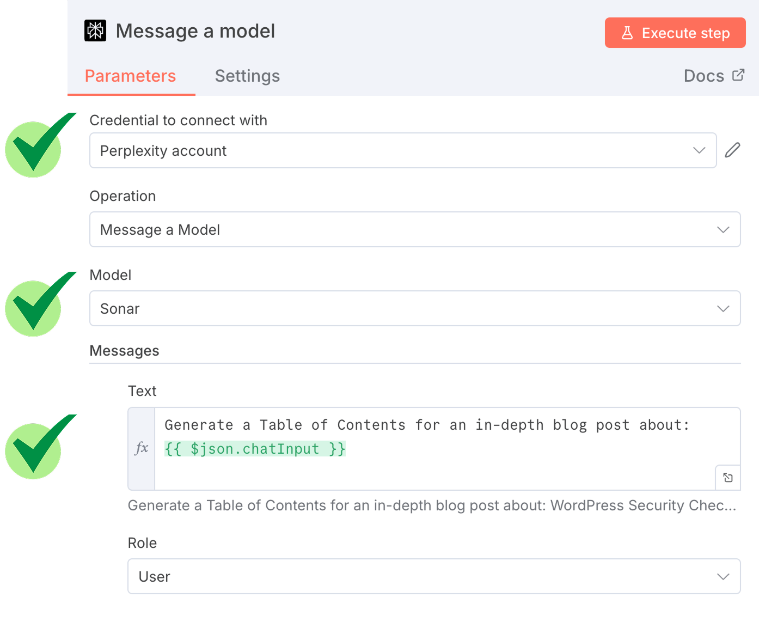Click the flask icon in Execute step
The width and height of the screenshot is (759, 622).
click(x=627, y=33)
